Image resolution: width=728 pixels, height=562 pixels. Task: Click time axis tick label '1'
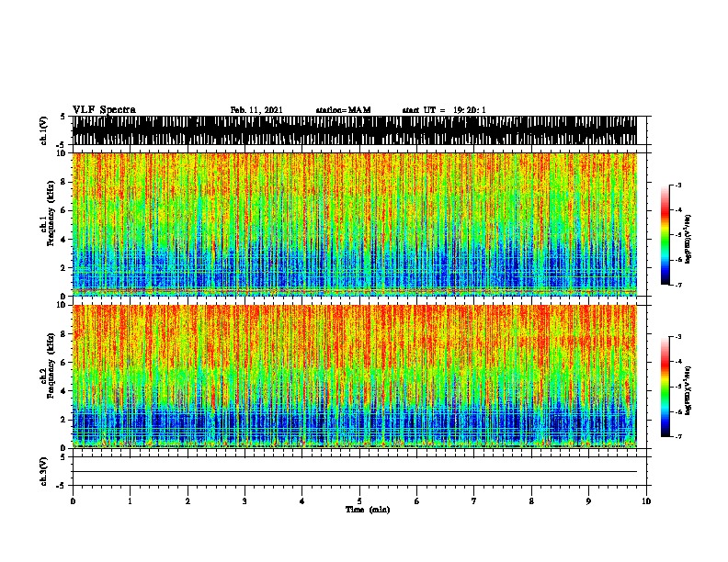130,501
